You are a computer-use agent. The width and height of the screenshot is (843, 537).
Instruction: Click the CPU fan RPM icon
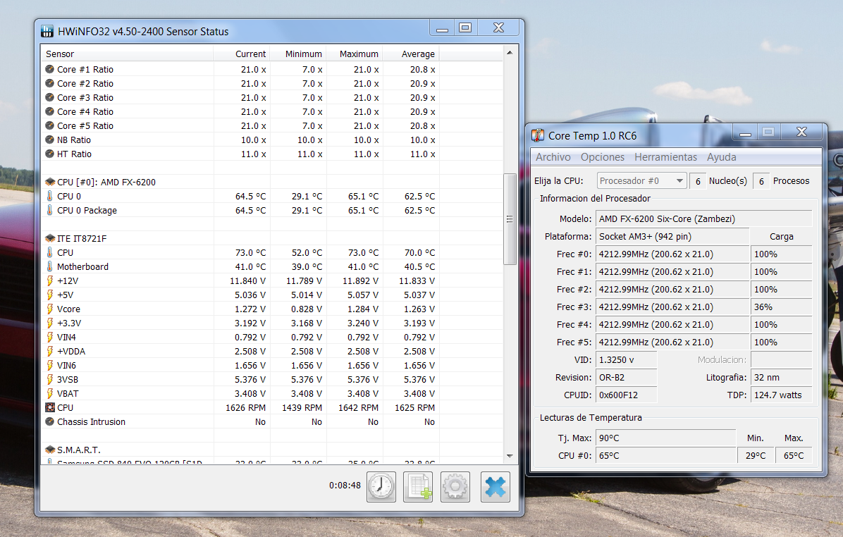click(50, 407)
